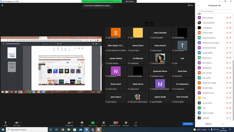The width and height of the screenshot is (234, 132).
Task: Open the more options button beside Mute All
Action: (223, 124)
